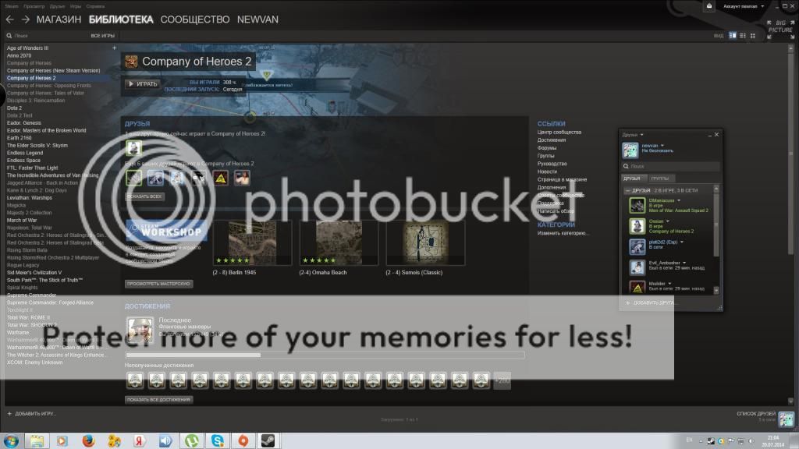Go to the МАГАЗИН tab

pos(59,19)
